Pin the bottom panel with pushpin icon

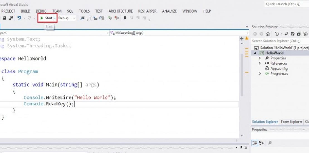[x=241, y=147]
